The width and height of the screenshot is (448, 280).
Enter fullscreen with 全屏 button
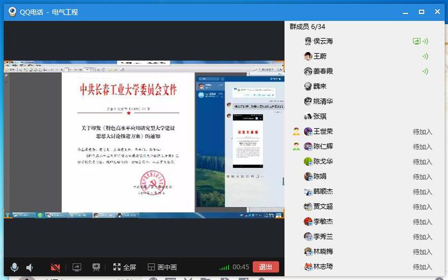pyautogui.click(x=125, y=268)
